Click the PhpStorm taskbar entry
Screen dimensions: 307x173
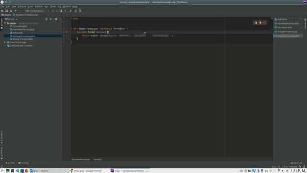(x=130, y=171)
